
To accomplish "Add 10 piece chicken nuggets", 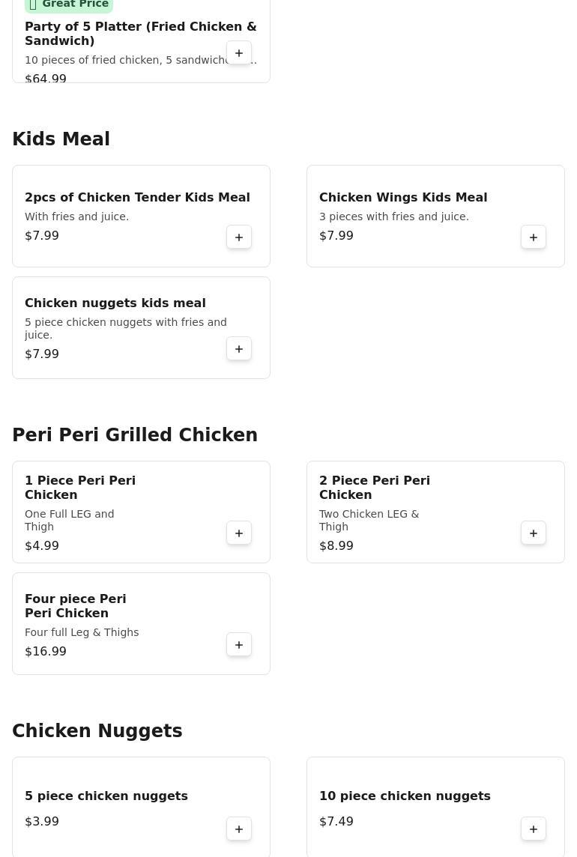I will [534, 829].
